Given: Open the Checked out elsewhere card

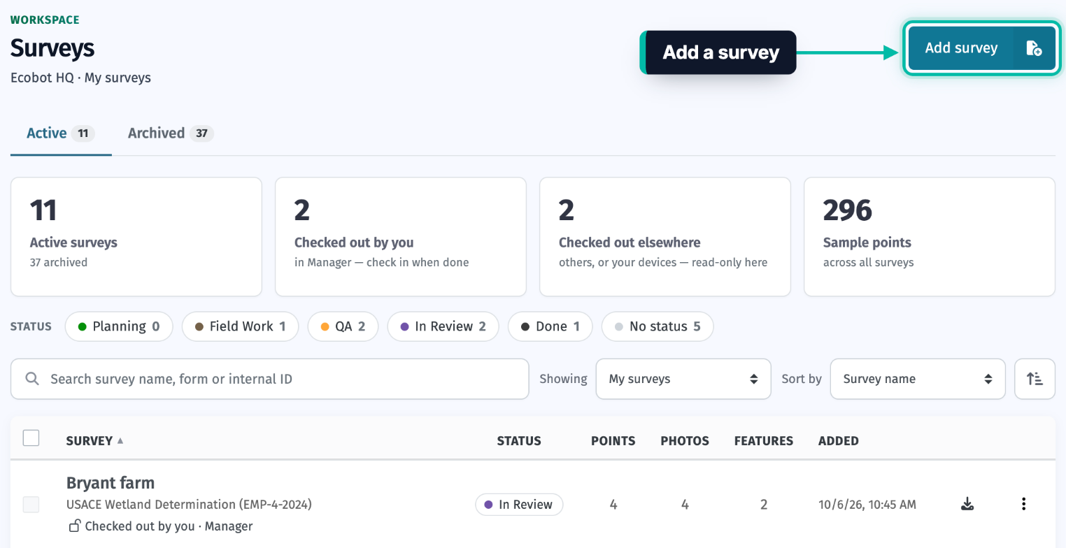Looking at the screenshot, I should point(665,237).
